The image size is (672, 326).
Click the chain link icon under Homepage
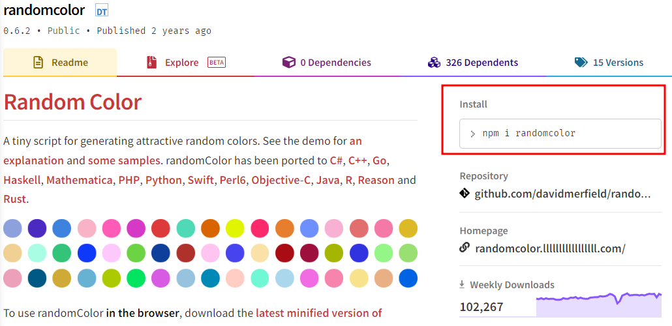coord(465,248)
